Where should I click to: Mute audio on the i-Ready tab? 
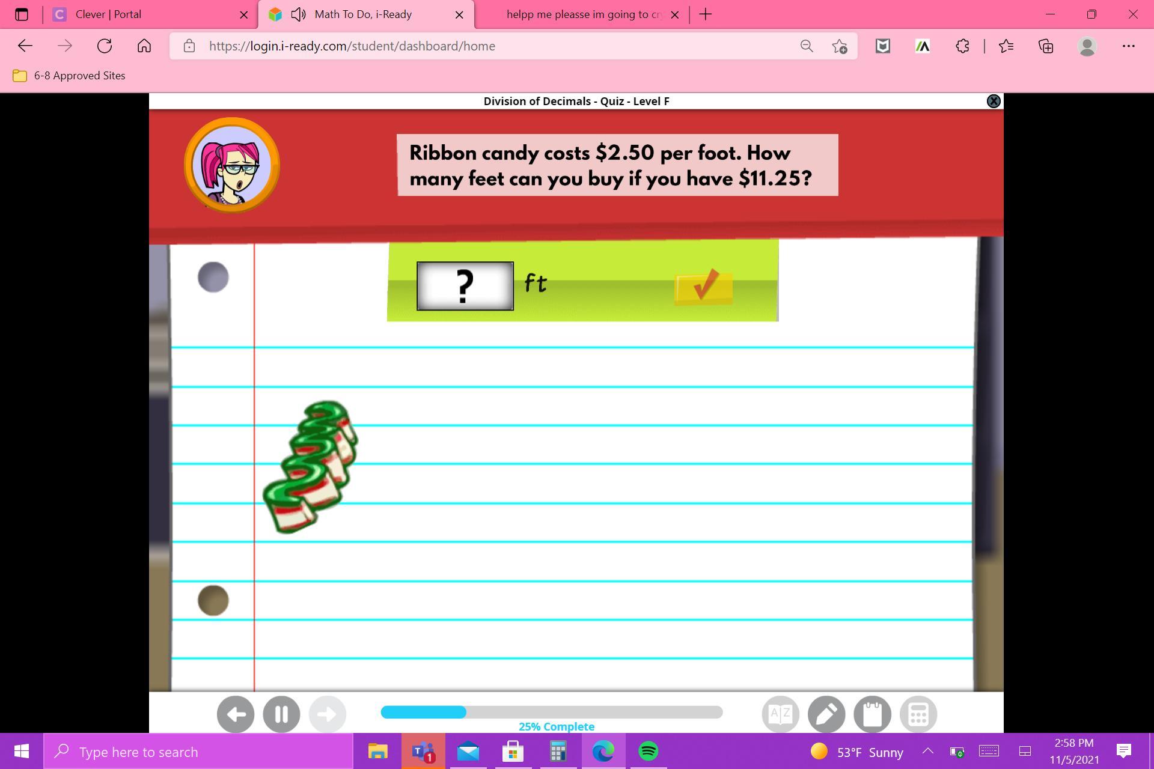299,14
